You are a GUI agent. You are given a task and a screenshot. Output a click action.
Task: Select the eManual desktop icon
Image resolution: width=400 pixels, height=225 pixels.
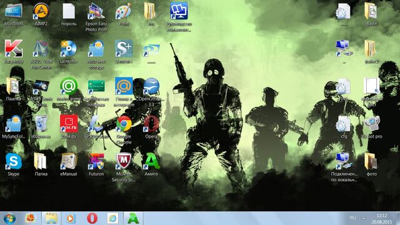click(69, 164)
